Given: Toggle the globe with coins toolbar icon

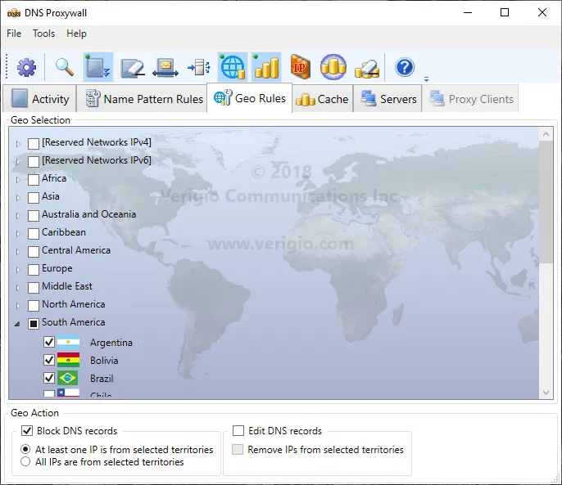Looking at the screenshot, I should pyautogui.click(x=233, y=67).
